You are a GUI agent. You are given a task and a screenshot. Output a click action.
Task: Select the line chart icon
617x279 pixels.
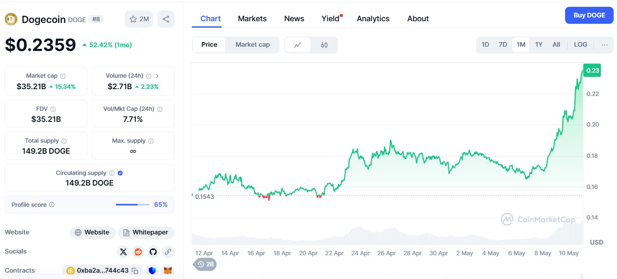298,44
